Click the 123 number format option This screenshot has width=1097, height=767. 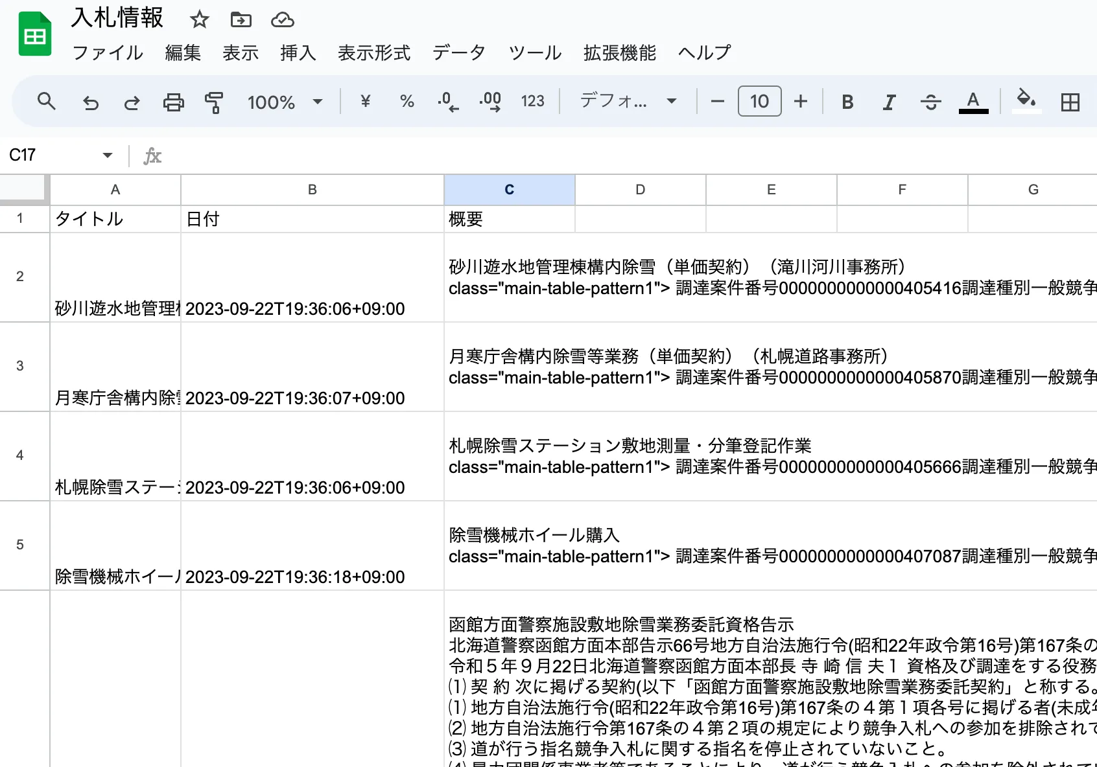pos(532,102)
